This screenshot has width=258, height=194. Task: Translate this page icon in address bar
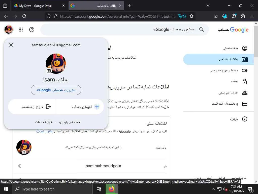pos(182,16)
